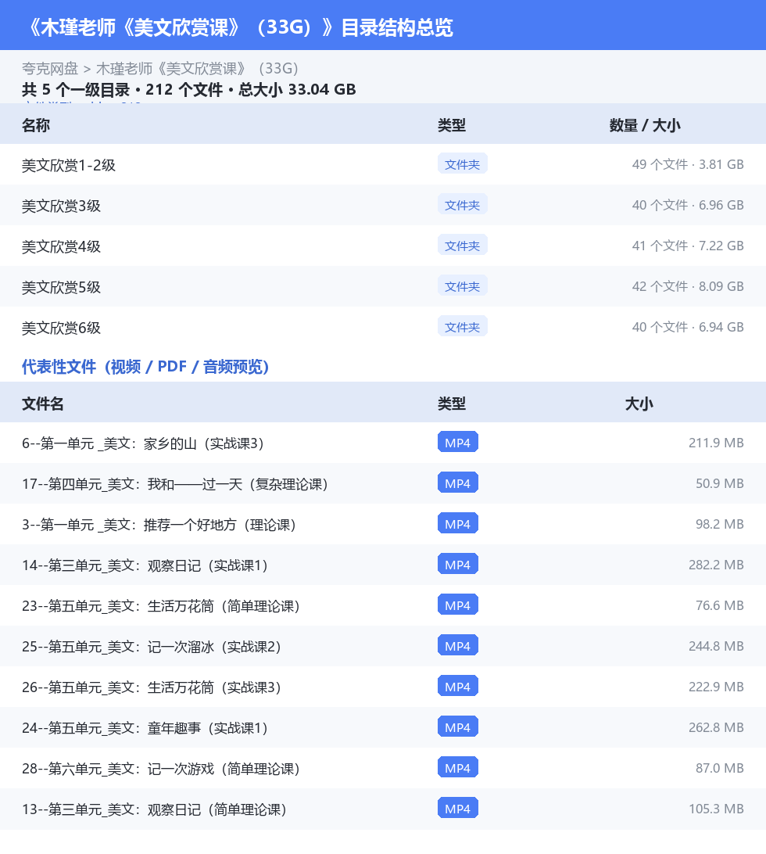
Task: Select the 49 个文件 · 3.81 GB cell
Action: 688,164
